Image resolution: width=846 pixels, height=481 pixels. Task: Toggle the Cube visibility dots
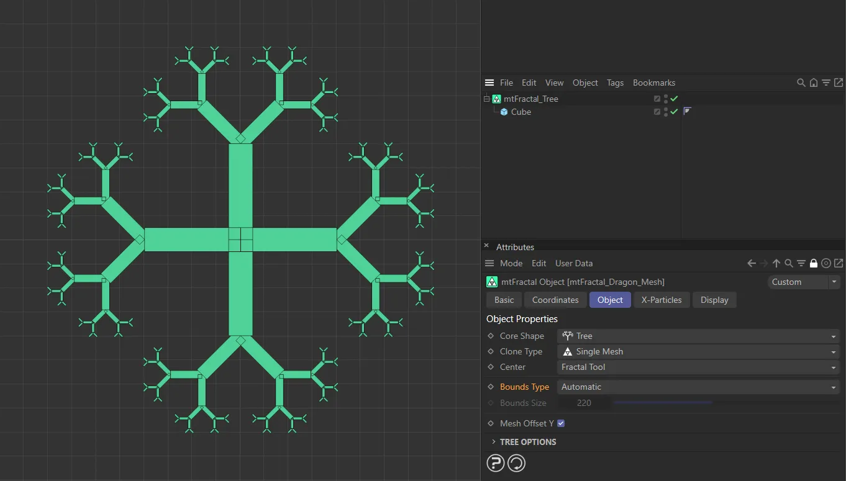(665, 112)
